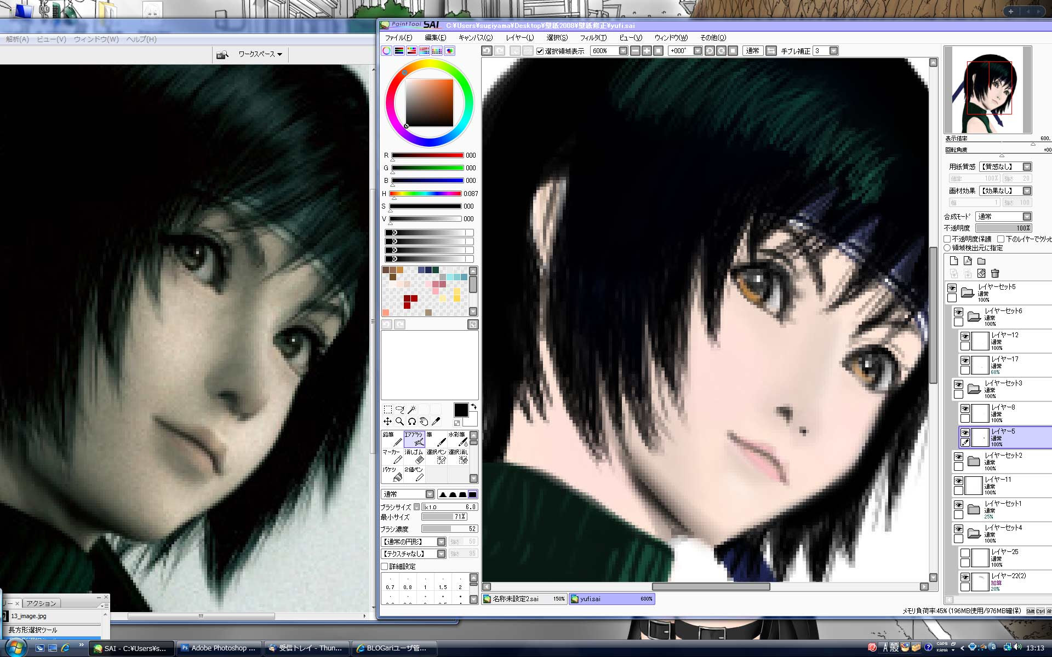
Task: Create a new linework pen layer
Action: tap(968, 261)
